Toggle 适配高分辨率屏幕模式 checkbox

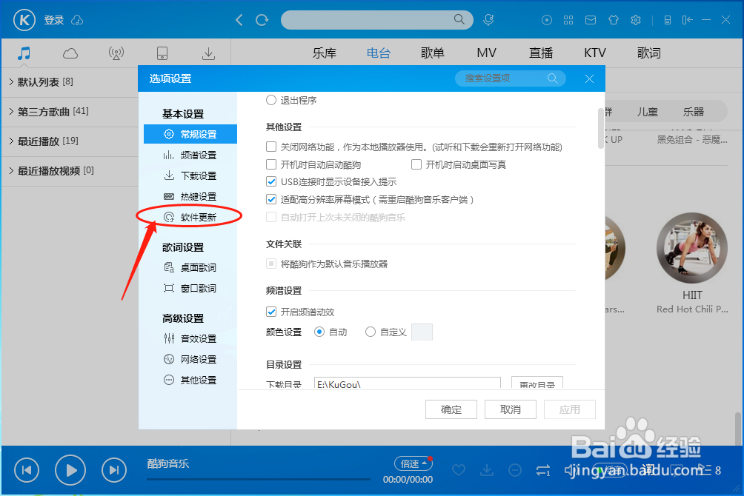point(271,200)
